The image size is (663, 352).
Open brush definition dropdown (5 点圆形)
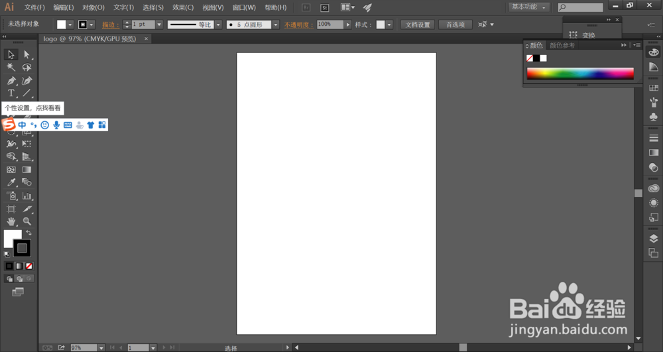pos(276,25)
